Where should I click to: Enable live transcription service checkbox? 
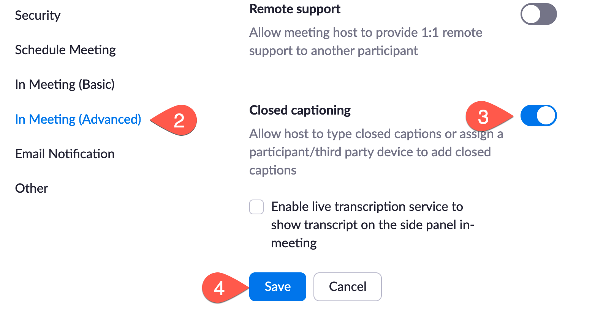[x=256, y=207]
